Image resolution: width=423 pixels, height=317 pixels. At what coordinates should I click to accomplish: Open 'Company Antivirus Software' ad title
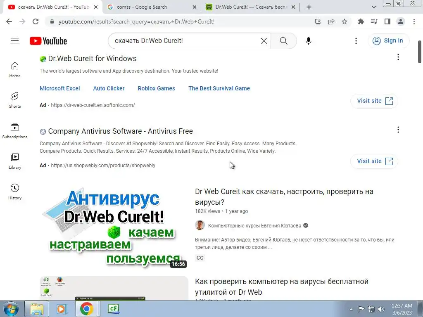[120, 131]
